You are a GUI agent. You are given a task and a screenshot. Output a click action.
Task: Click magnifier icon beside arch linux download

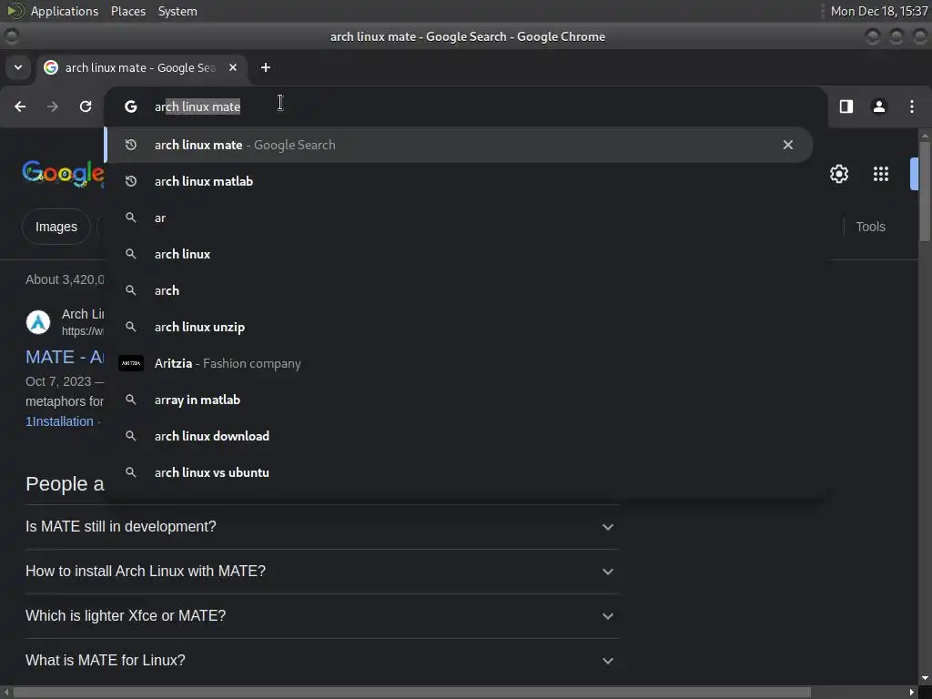point(131,436)
